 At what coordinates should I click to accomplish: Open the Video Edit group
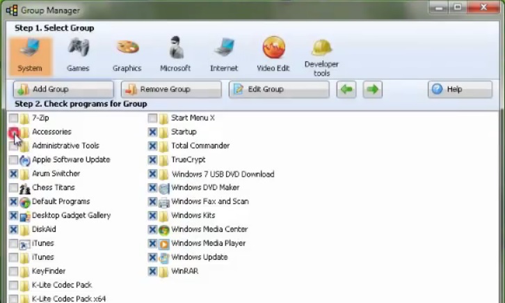273,54
